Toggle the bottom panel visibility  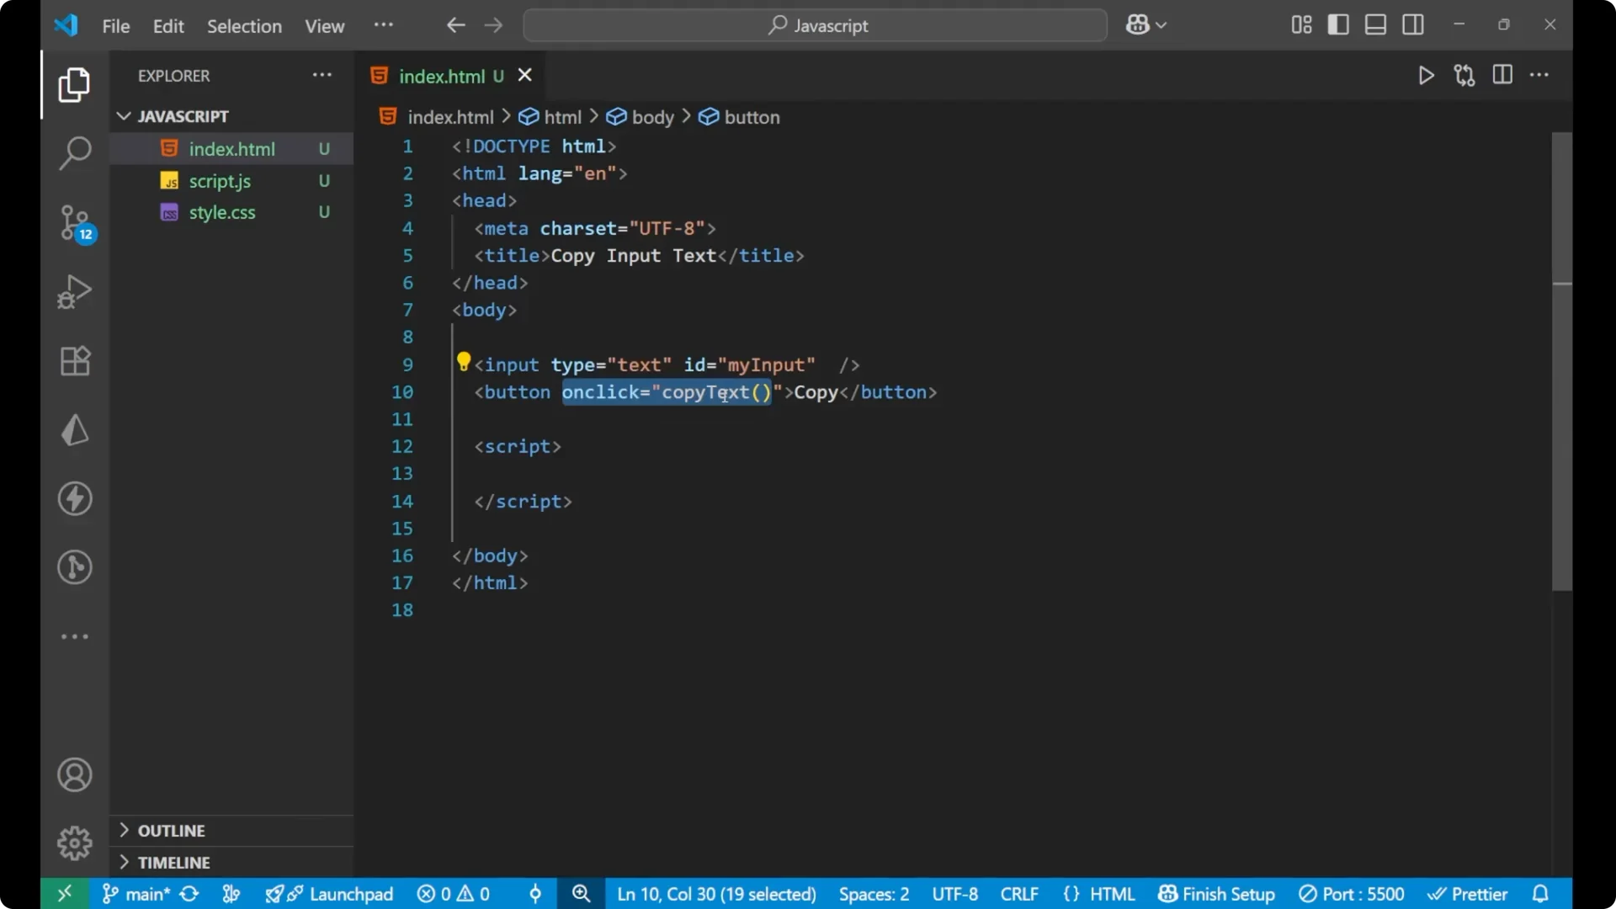(1375, 24)
